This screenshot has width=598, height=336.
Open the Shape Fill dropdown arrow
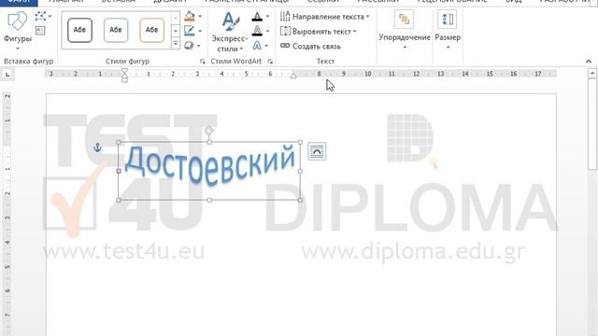[200, 17]
